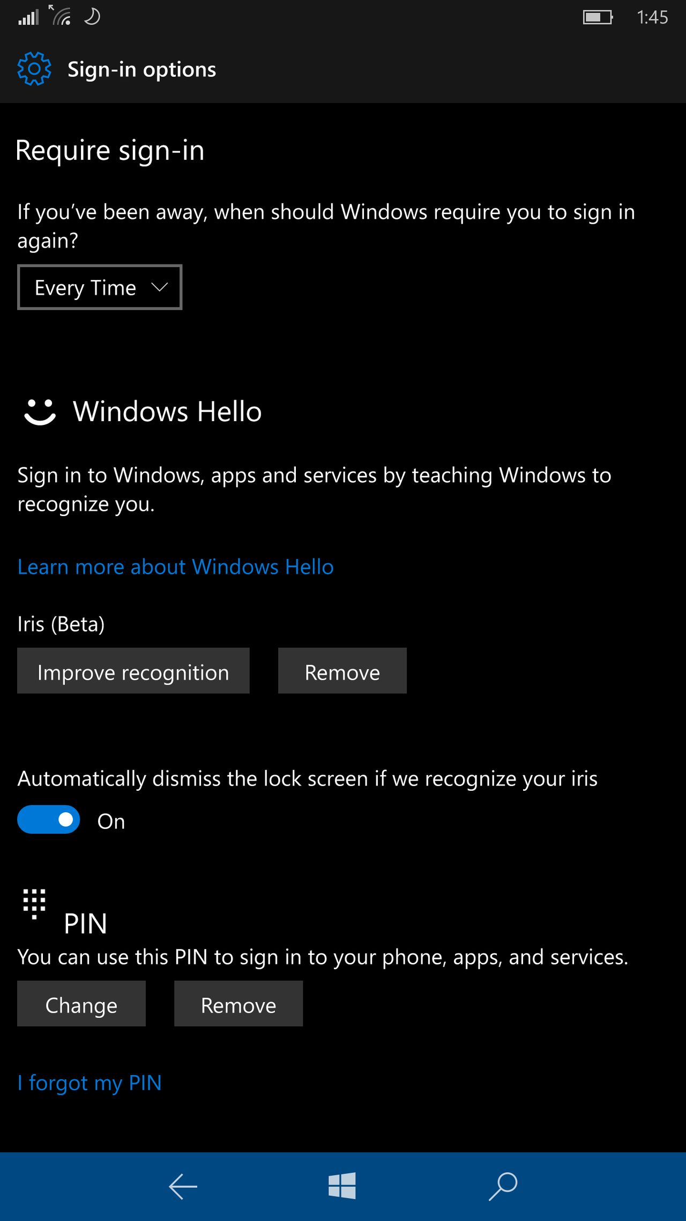This screenshot has height=1221, width=686.
Task: Tap the PIN keypad icon
Action: pos(34,904)
